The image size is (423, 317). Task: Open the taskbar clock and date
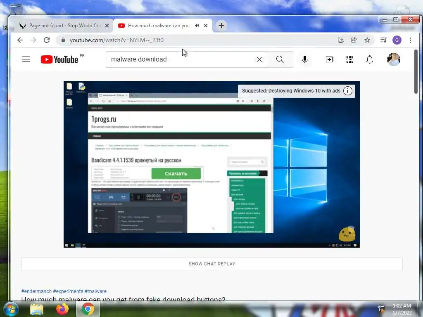point(402,309)
